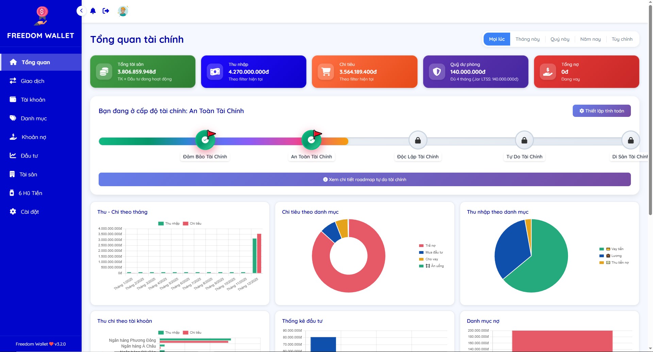
Task: Click the financial level progress bar
Action: tap(258, 141)
